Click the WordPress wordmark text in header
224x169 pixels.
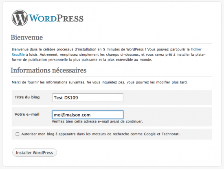tap(56, 18)
